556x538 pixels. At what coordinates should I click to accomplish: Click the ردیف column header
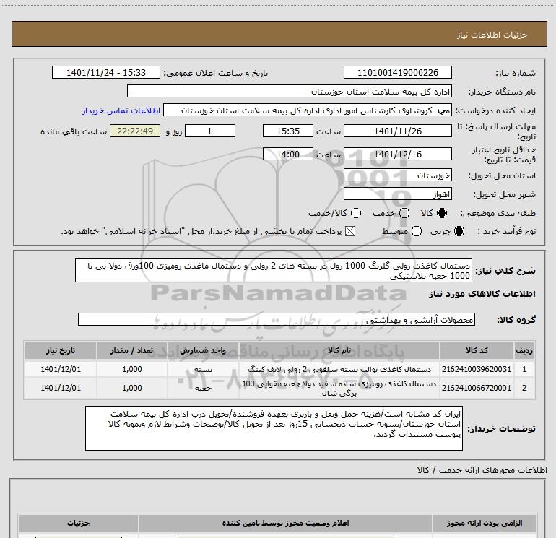524,350
